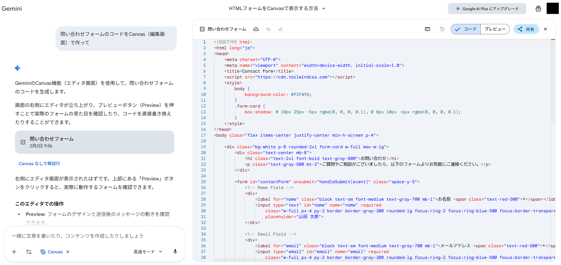Click the prompt input field
Screen dimensions: 561x265
94,236
